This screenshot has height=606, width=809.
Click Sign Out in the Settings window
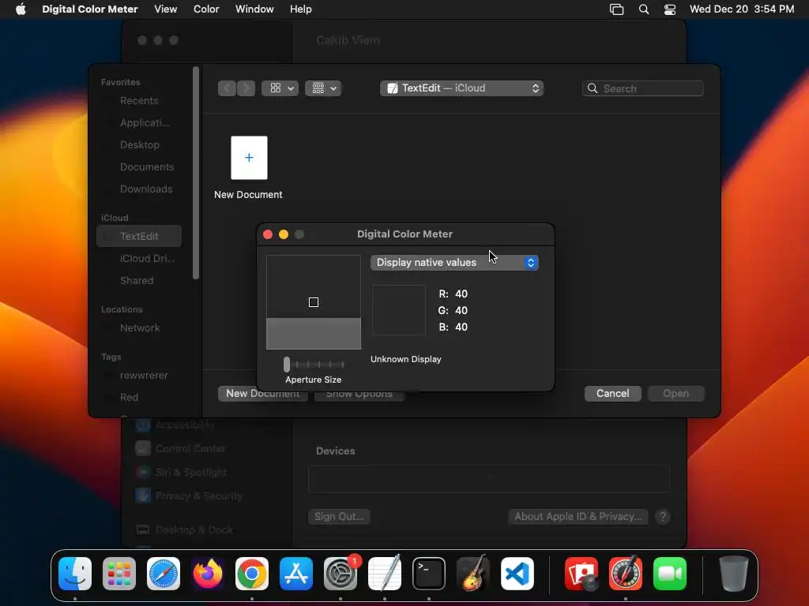[x=339, y=516]
